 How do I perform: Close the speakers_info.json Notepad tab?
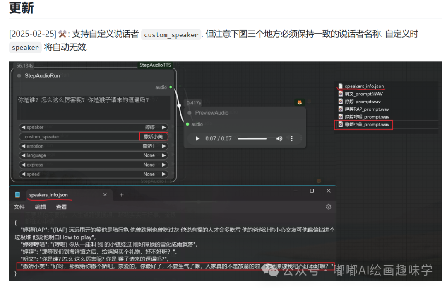105,195
